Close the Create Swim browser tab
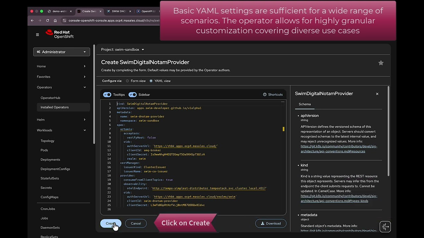Viewport: 424px width, 238px height. (100, 11)
